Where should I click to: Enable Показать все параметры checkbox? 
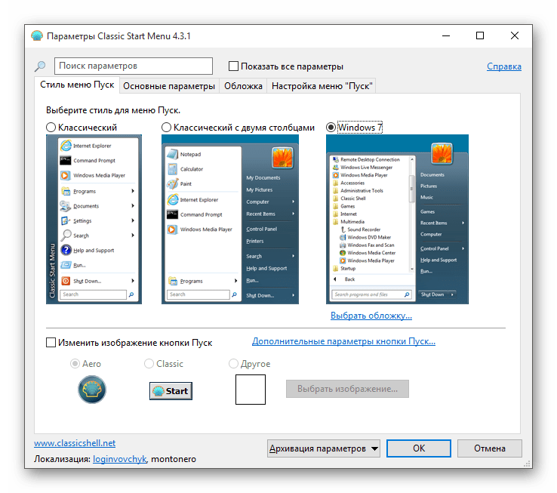[233, 66]
